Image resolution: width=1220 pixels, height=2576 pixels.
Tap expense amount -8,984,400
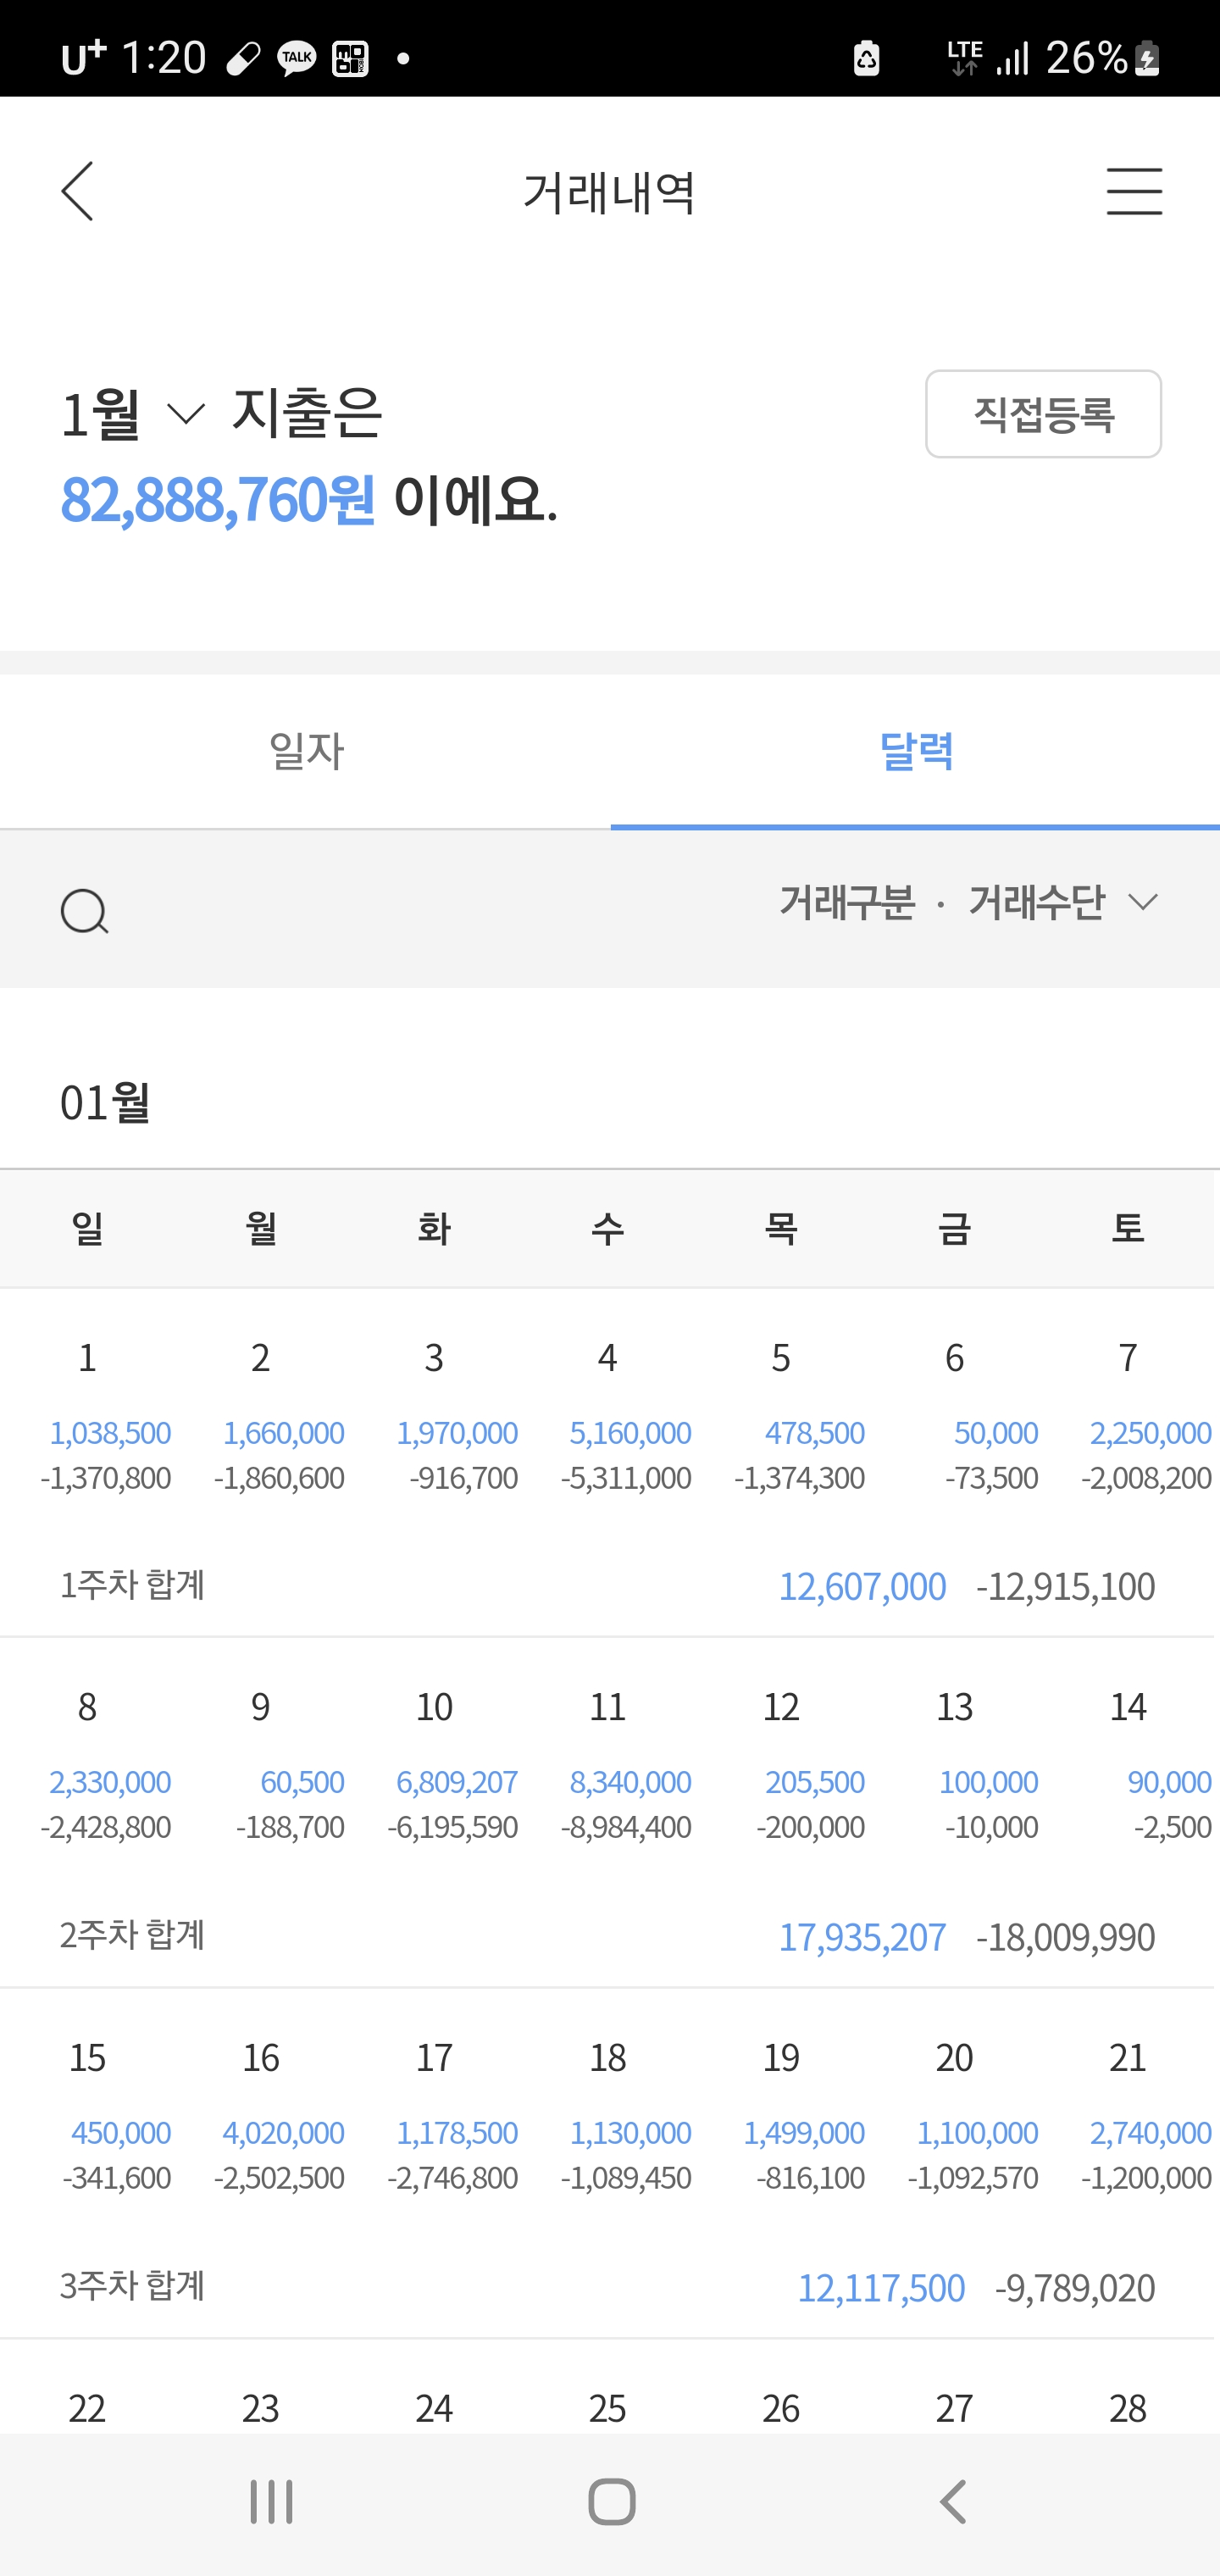pos(626,1826)
